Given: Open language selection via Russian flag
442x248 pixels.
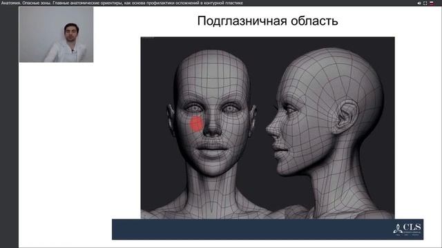Looking at the screenshot, I should pos(431,3).
